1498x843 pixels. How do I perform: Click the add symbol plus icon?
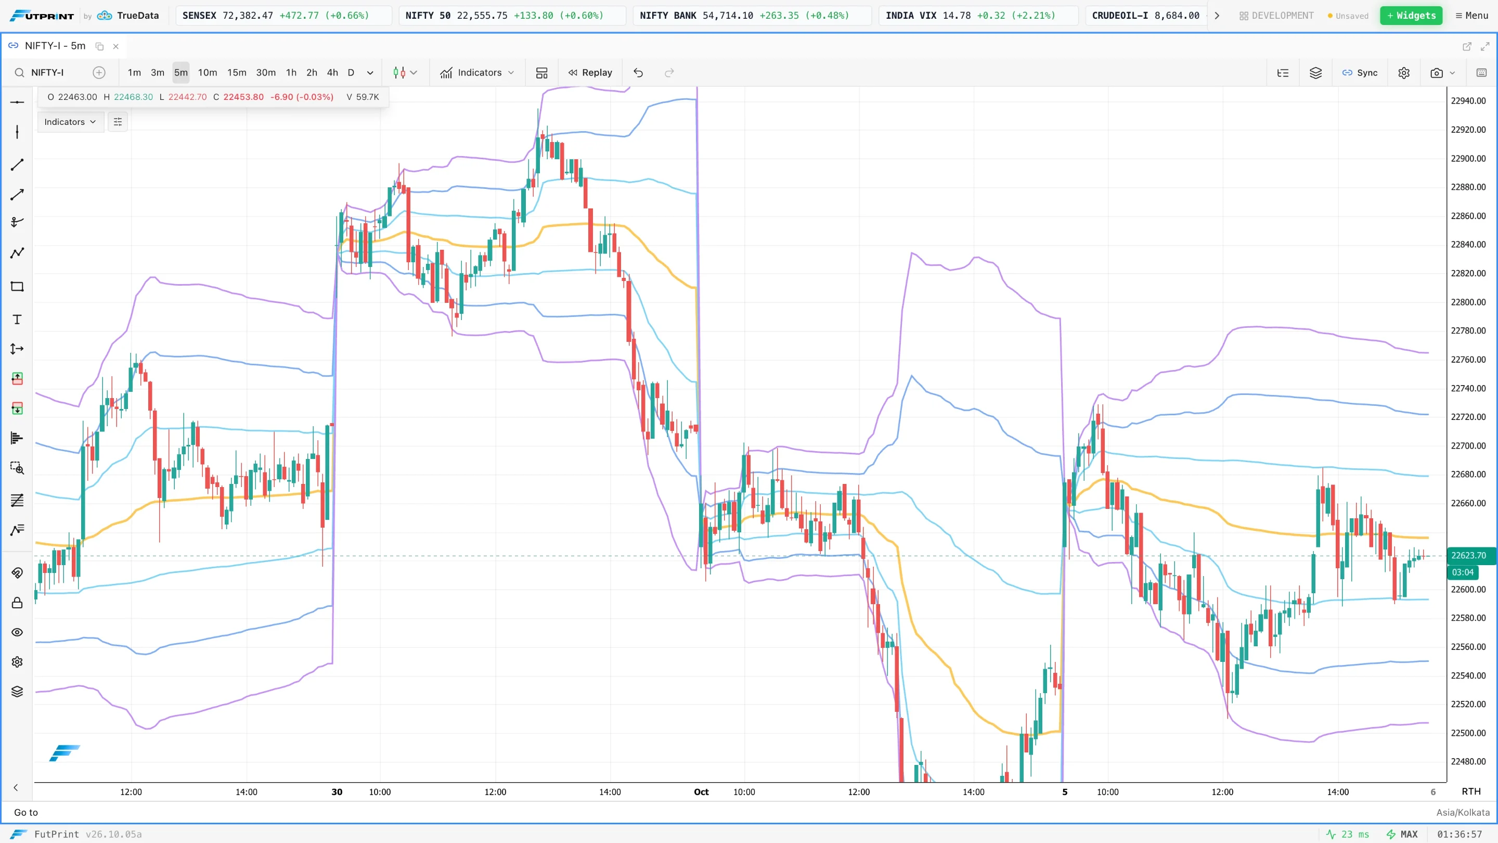(99, 73)
